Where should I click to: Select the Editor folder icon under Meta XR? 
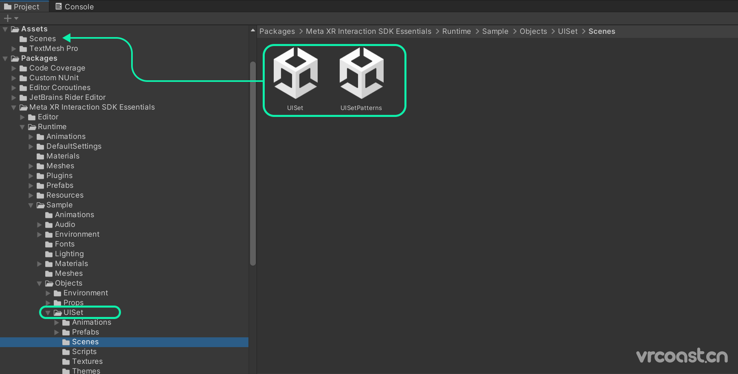[32, 117]
